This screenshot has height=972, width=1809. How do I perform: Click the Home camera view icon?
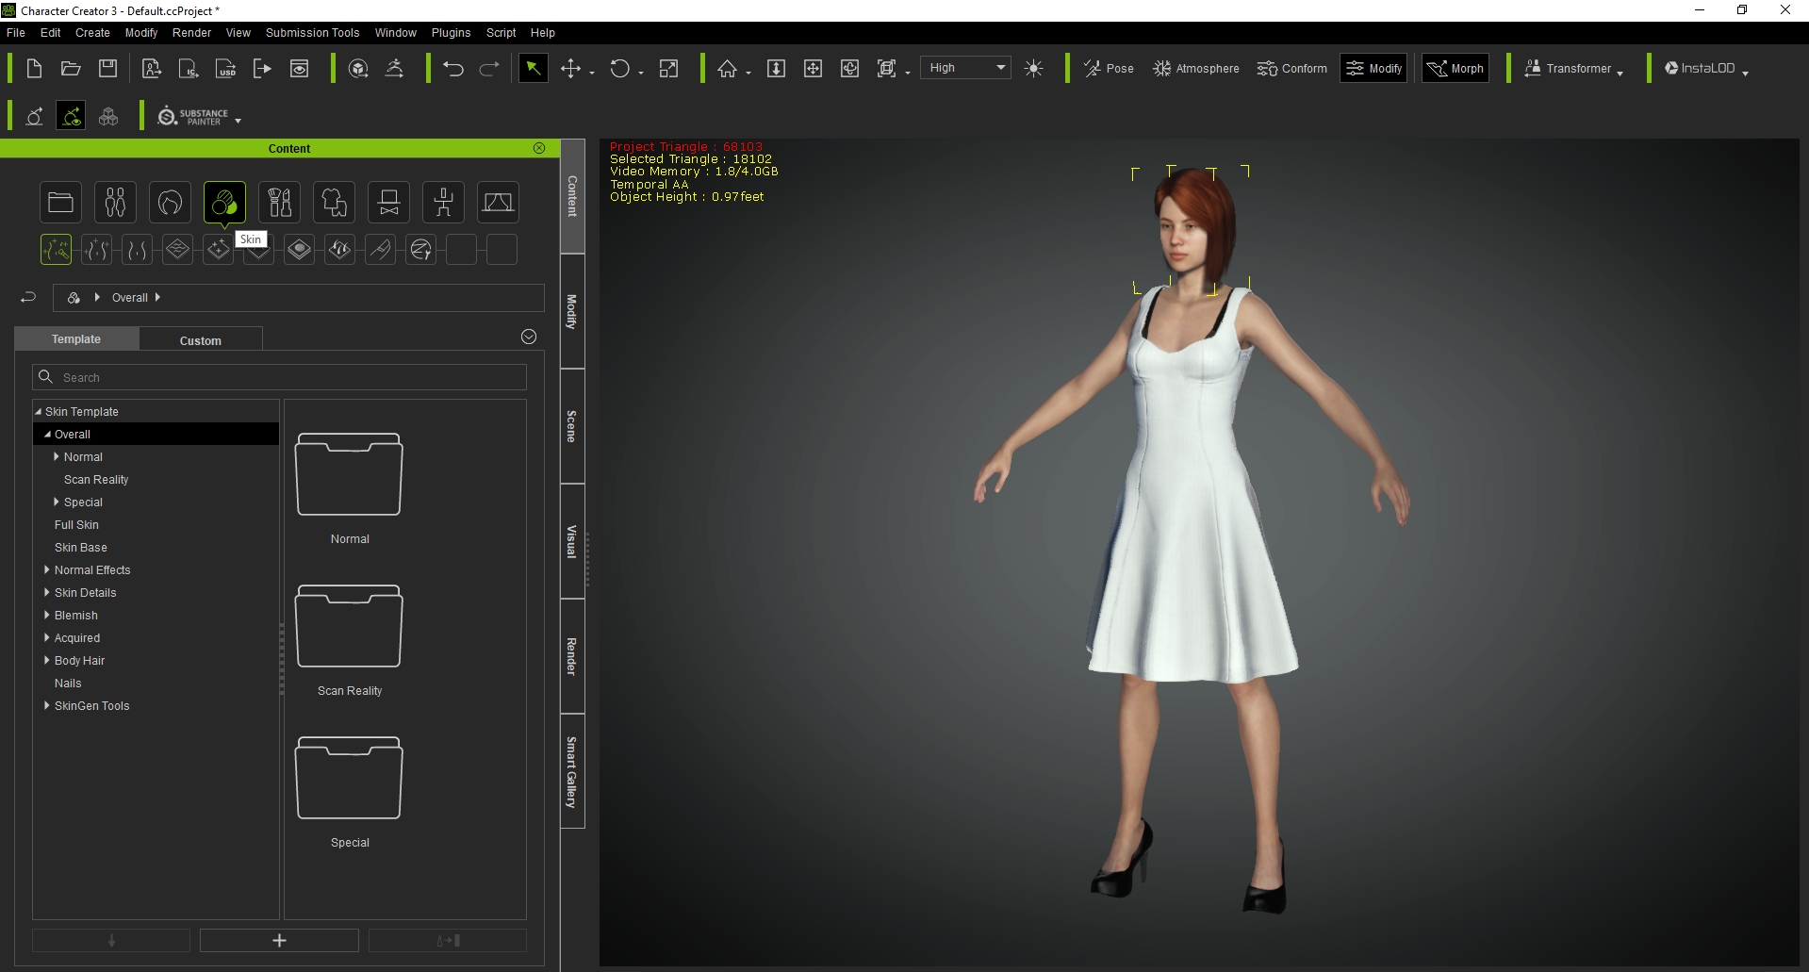pyautogui.click(x=727, y=68)
